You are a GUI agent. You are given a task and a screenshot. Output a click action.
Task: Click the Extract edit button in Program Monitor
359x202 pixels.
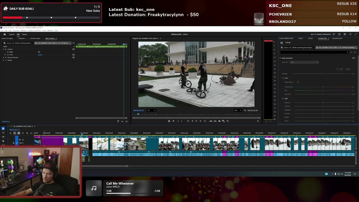(215, 121)
